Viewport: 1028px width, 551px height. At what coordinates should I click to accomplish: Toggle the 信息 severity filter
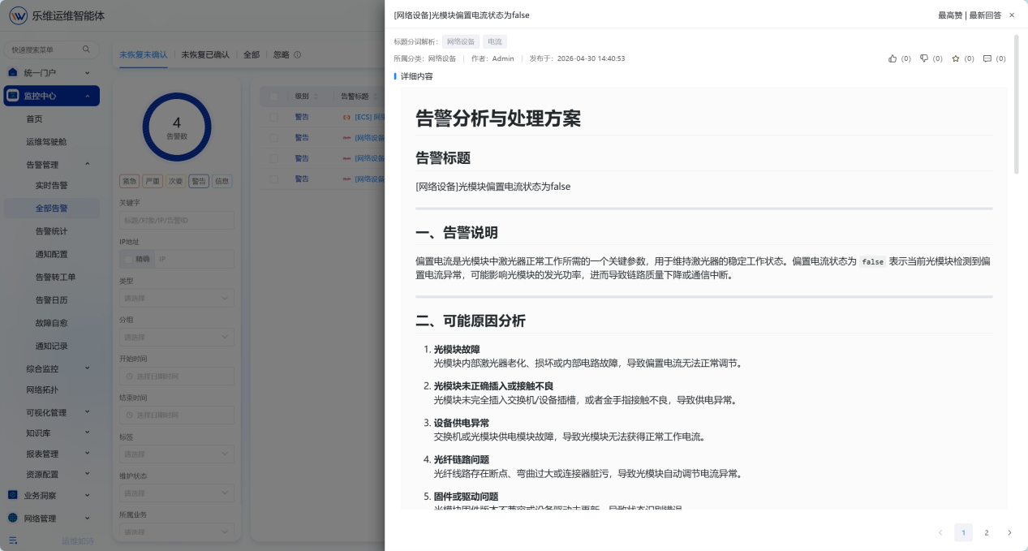click(222, 181)
